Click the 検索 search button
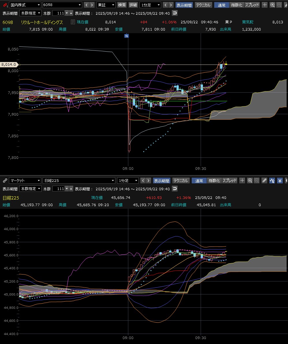The image size is (288, 344). 122,5
